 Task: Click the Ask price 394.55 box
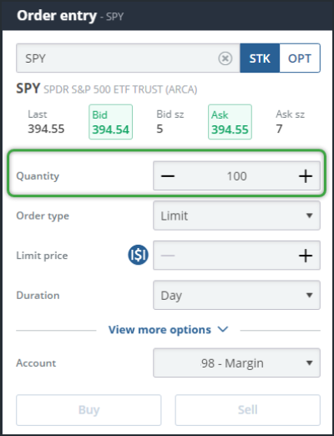point(230,122)
